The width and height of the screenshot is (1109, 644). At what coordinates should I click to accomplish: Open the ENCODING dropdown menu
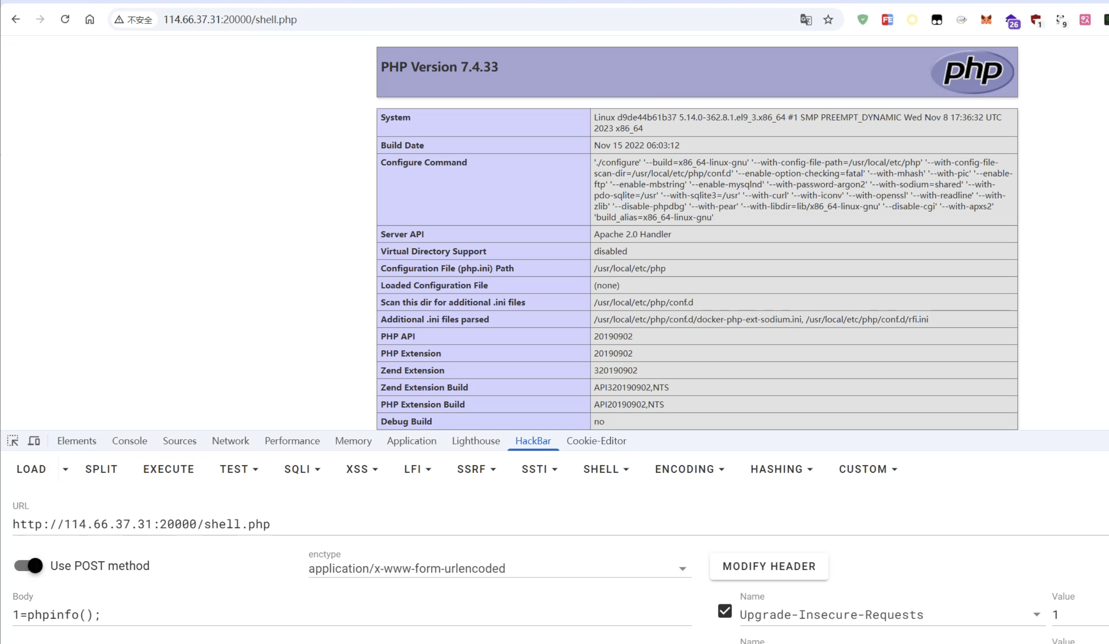(689, 469)
